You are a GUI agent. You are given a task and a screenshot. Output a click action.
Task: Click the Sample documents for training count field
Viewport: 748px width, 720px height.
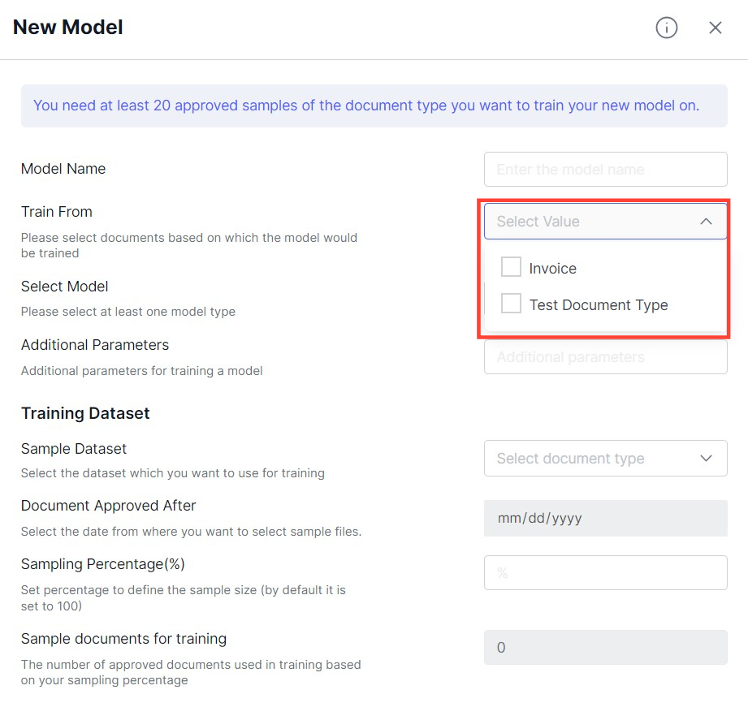pos(605,648)
